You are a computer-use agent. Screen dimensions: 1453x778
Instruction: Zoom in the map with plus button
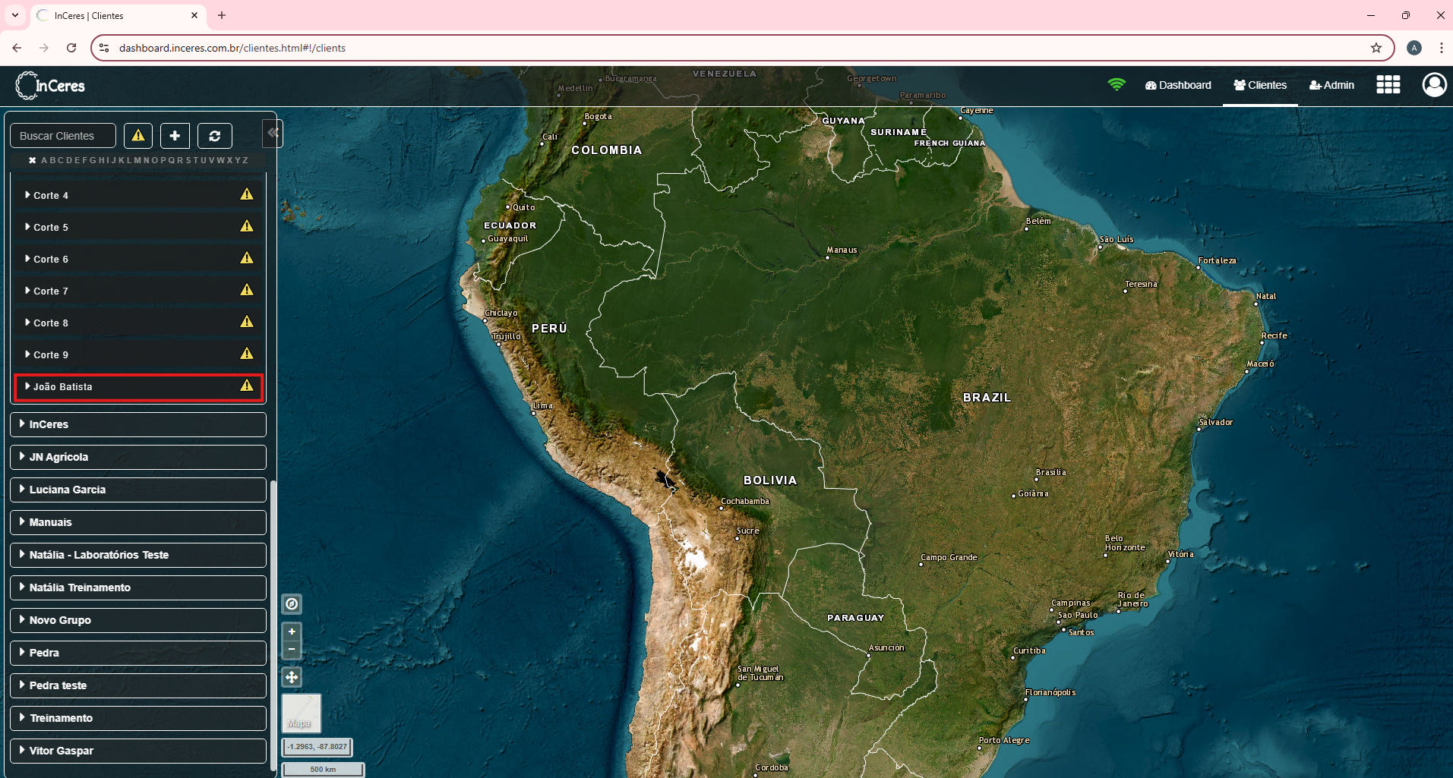pyautogui.click(x=292, y=632)
